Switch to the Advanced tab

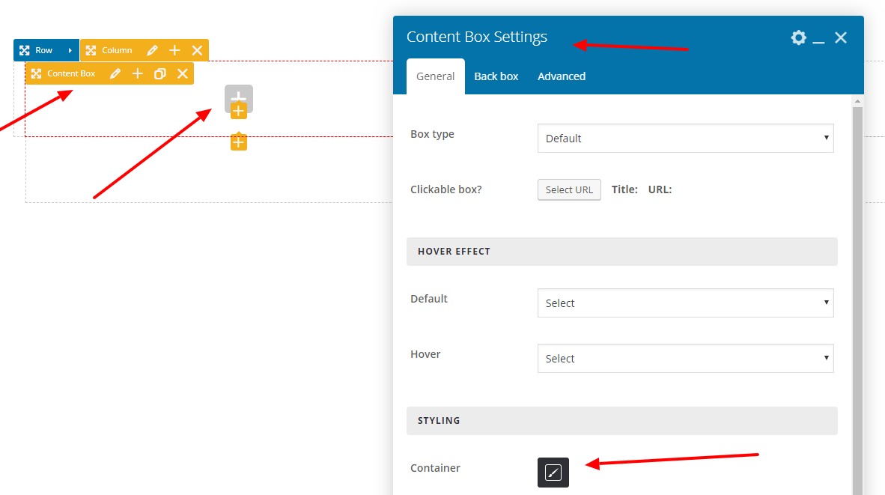[562, 76]
